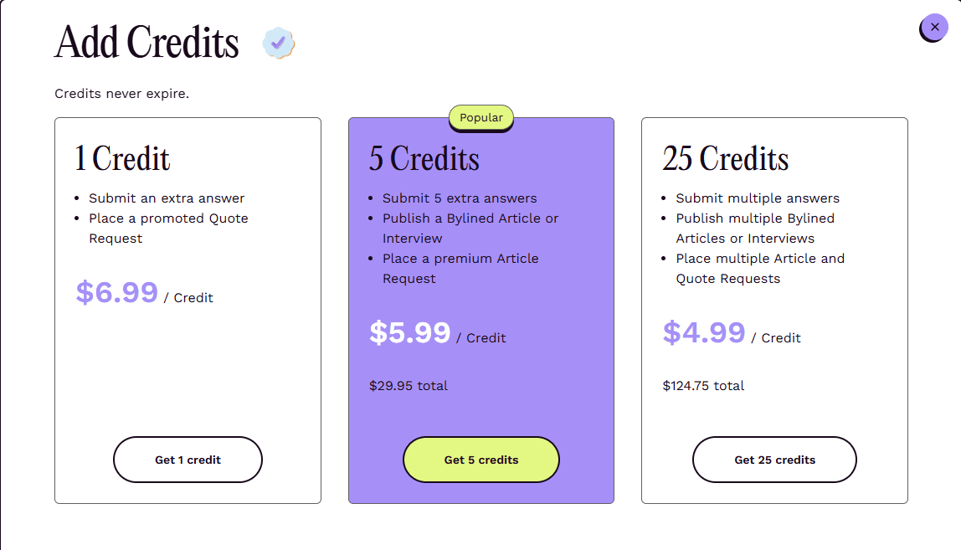Click the $29.95 total label
The height and width of the screenshot is (550, 961).
pyautogui.click(x=408, y=385)
